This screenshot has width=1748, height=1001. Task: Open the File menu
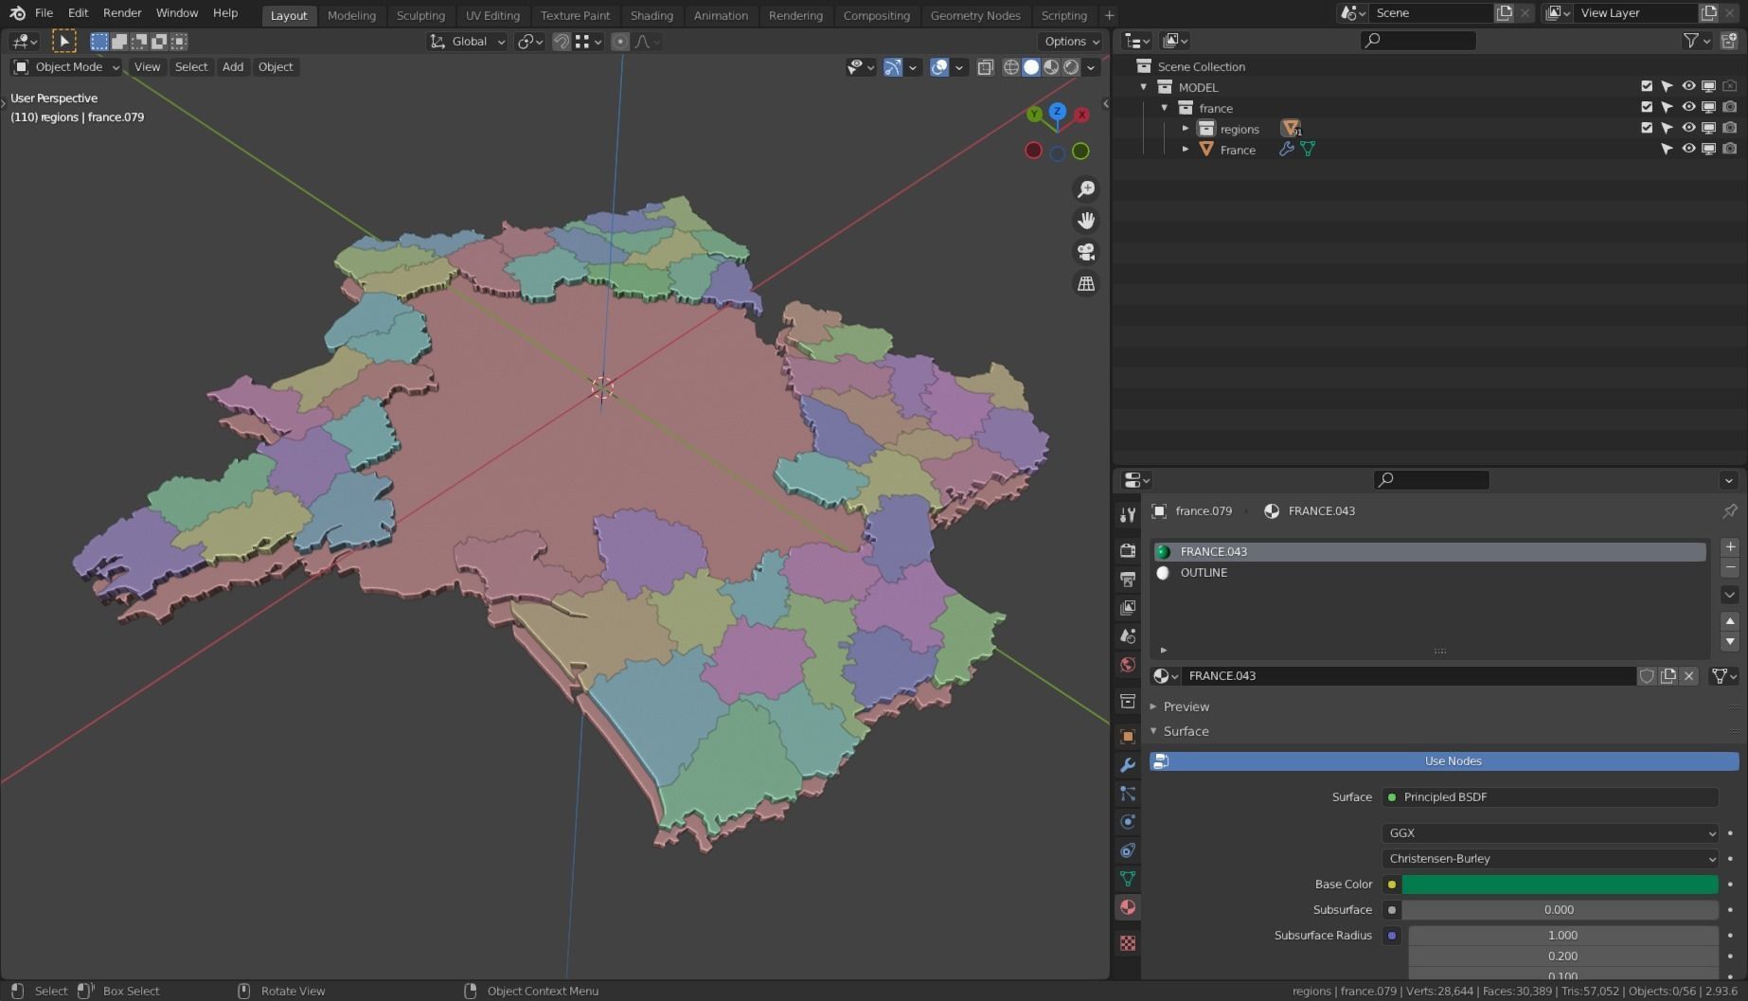pyautogui.click(x=44, y=13)
